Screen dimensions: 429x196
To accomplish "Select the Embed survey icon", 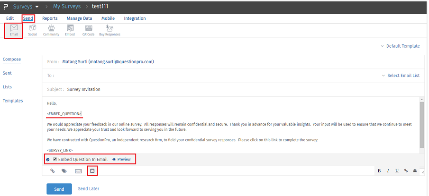I will pyautogui.click(x=70, y=30).
